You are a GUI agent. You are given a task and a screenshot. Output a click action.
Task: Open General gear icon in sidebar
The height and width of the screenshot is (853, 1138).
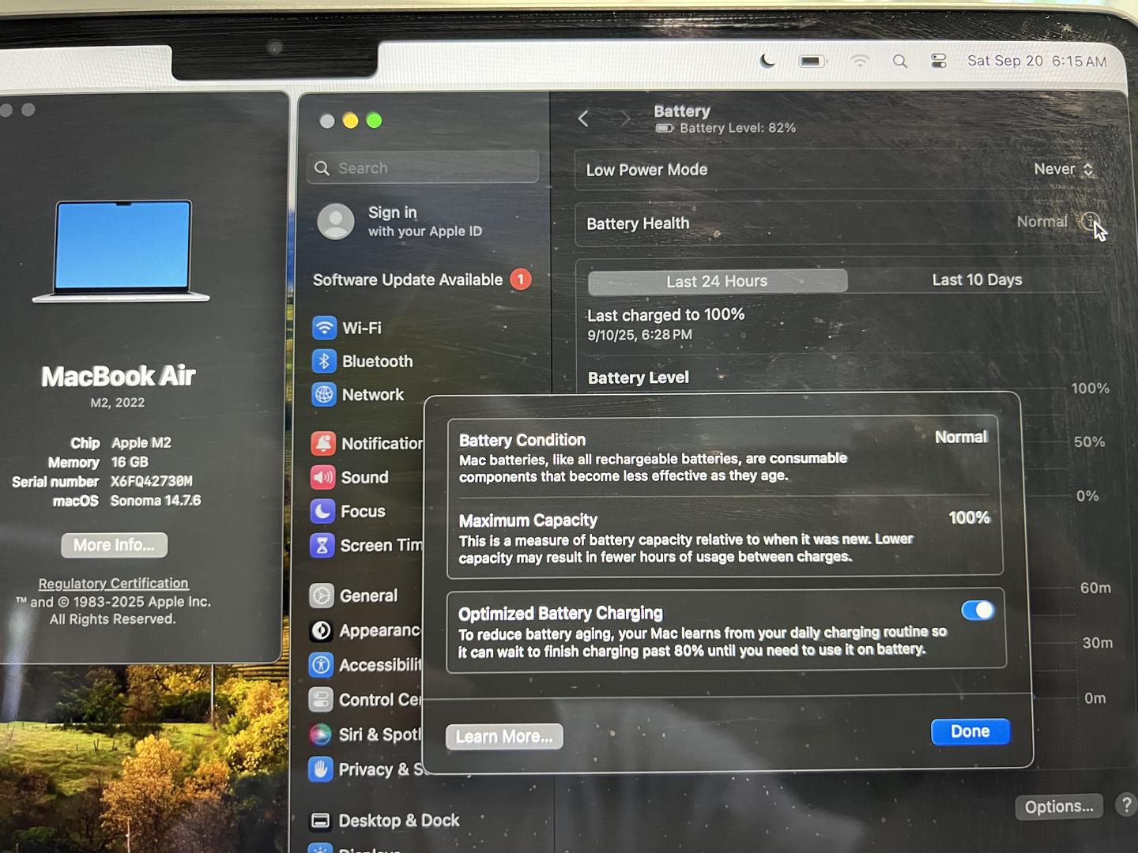pos(322,596)
